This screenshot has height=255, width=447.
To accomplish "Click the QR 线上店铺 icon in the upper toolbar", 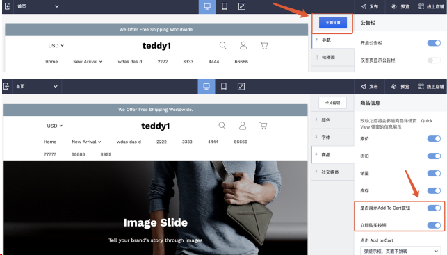I will pos(421,6).
